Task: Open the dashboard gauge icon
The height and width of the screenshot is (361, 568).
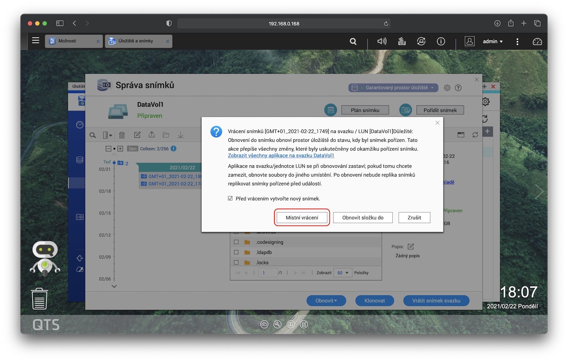Action: point(537,41)
